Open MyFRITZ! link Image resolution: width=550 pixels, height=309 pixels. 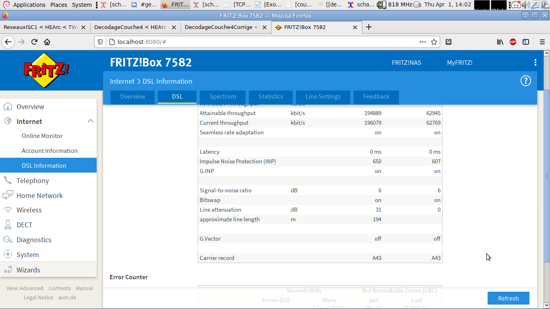point(459,63)
